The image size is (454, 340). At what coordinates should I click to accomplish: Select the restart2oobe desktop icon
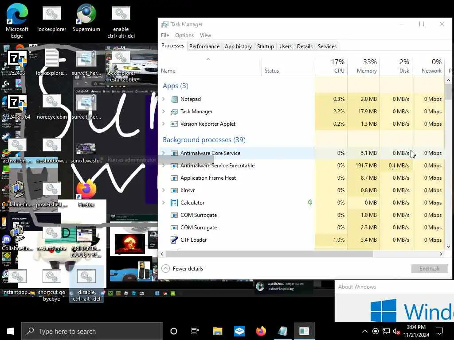tap(51, 239)
